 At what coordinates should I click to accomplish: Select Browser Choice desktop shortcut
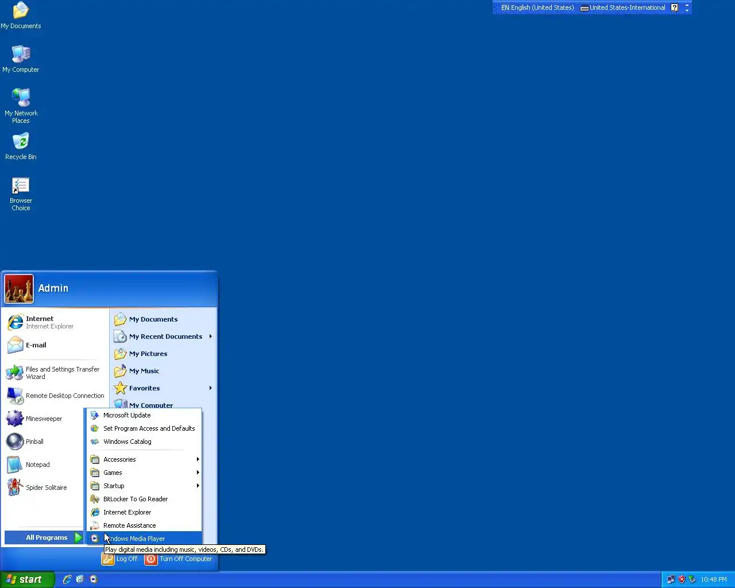(21, 194)
